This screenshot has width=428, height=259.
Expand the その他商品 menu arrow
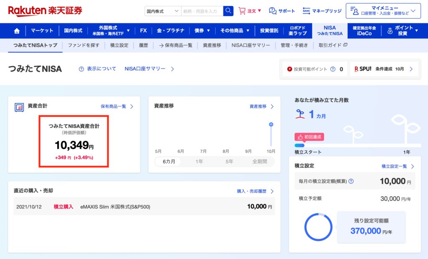pyautogui.click(x=248, y=31)
